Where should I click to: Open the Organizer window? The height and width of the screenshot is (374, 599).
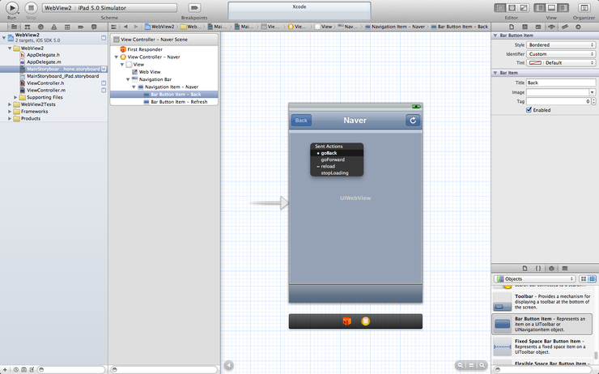click(584, 7)
